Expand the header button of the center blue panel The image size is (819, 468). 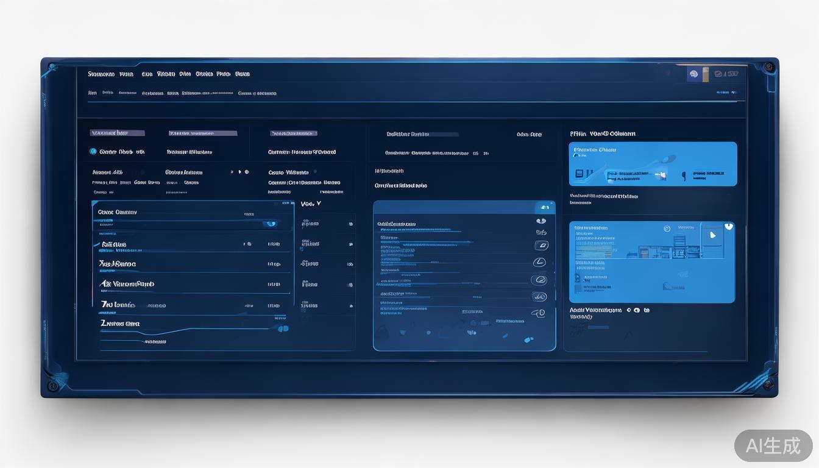(544, 207)
